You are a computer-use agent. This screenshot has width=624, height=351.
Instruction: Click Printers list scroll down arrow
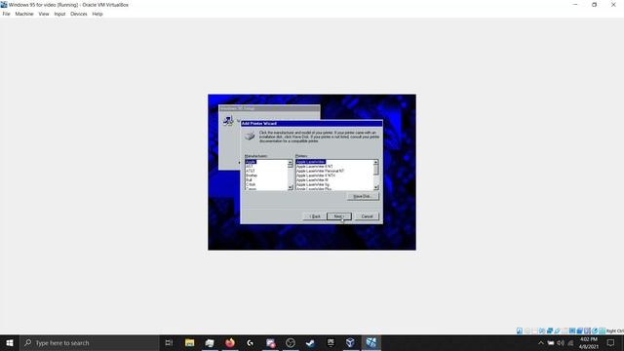(x=375, y=187)
